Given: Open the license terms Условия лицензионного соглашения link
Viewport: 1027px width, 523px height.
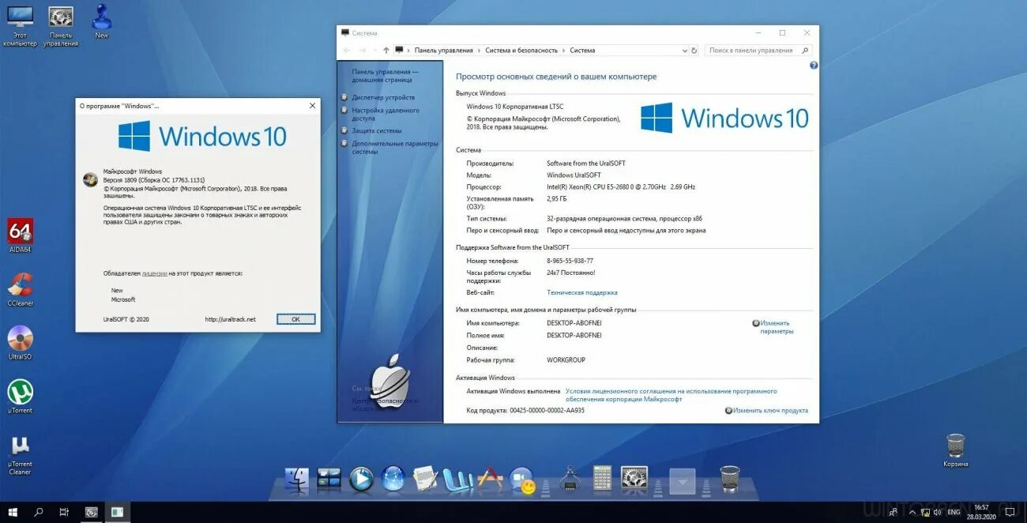Looking at the screenshot, I should click(x=671, y=395).
